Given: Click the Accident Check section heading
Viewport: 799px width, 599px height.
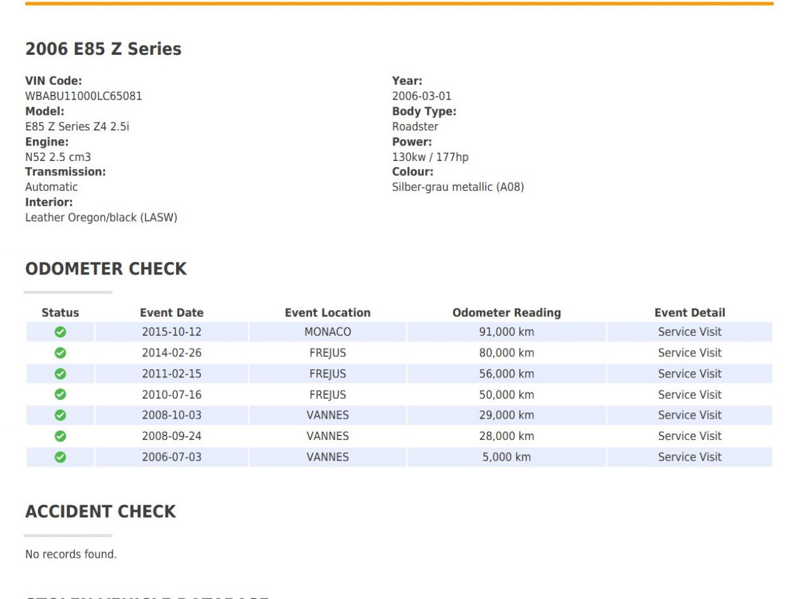Looking at the screenshot, I should pos(100,512).
